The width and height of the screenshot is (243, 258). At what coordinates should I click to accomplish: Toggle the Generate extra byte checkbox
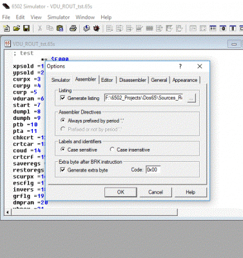63,170
